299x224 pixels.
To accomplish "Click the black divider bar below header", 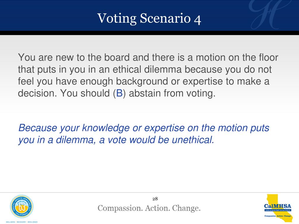I will (149, 33).
